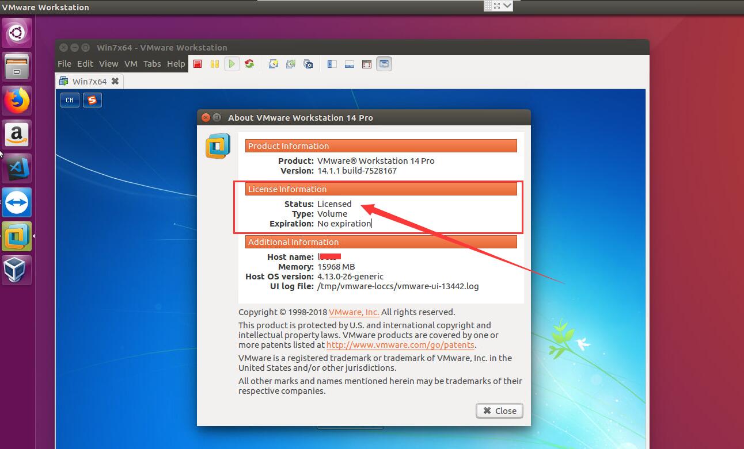
Task: Click host OS version 4.13.0-26-generic
Action: [x=350, y=277]
